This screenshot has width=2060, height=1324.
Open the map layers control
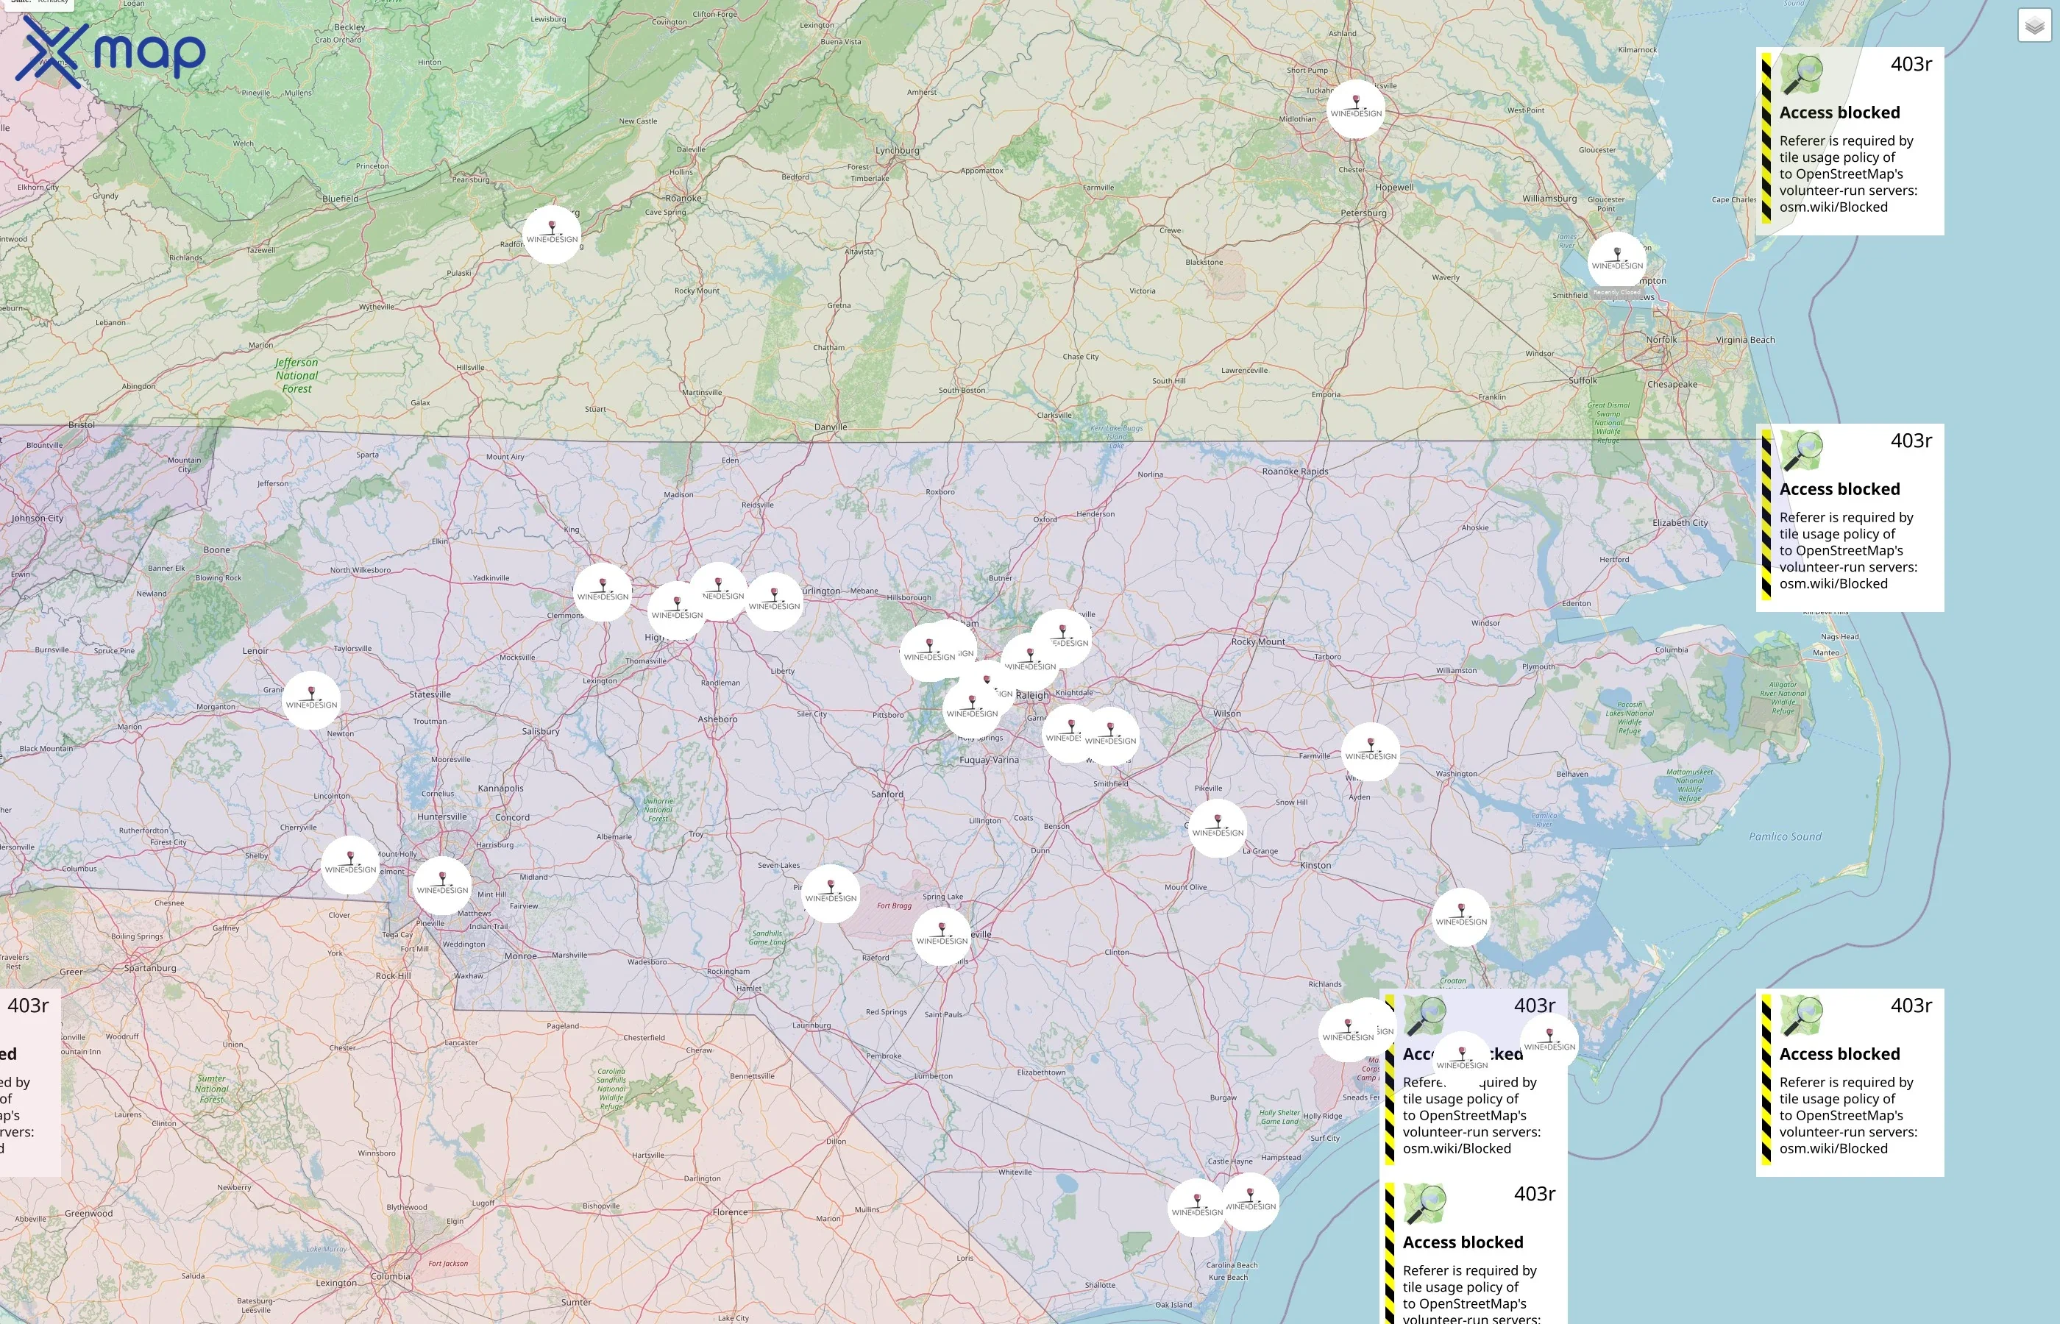(x=2034, y=26)
